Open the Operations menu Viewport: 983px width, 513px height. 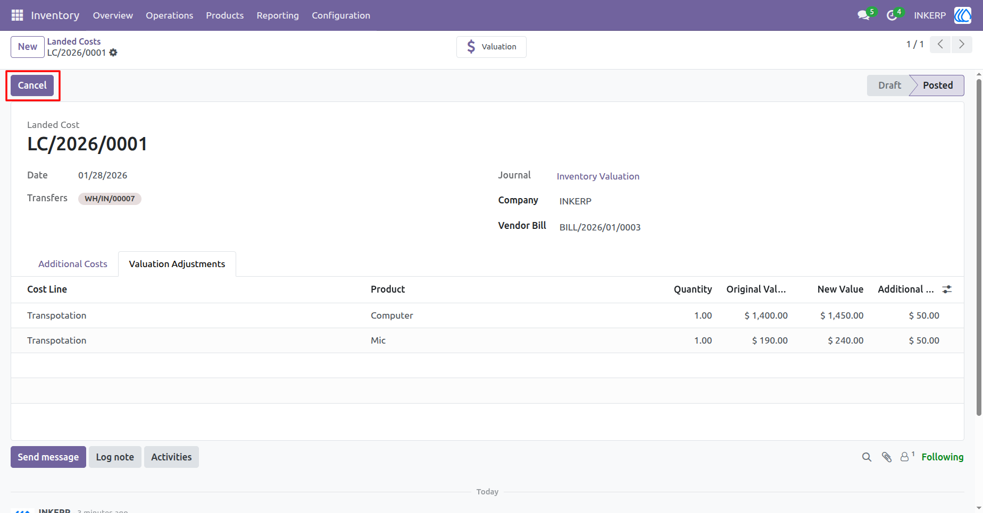170,15
